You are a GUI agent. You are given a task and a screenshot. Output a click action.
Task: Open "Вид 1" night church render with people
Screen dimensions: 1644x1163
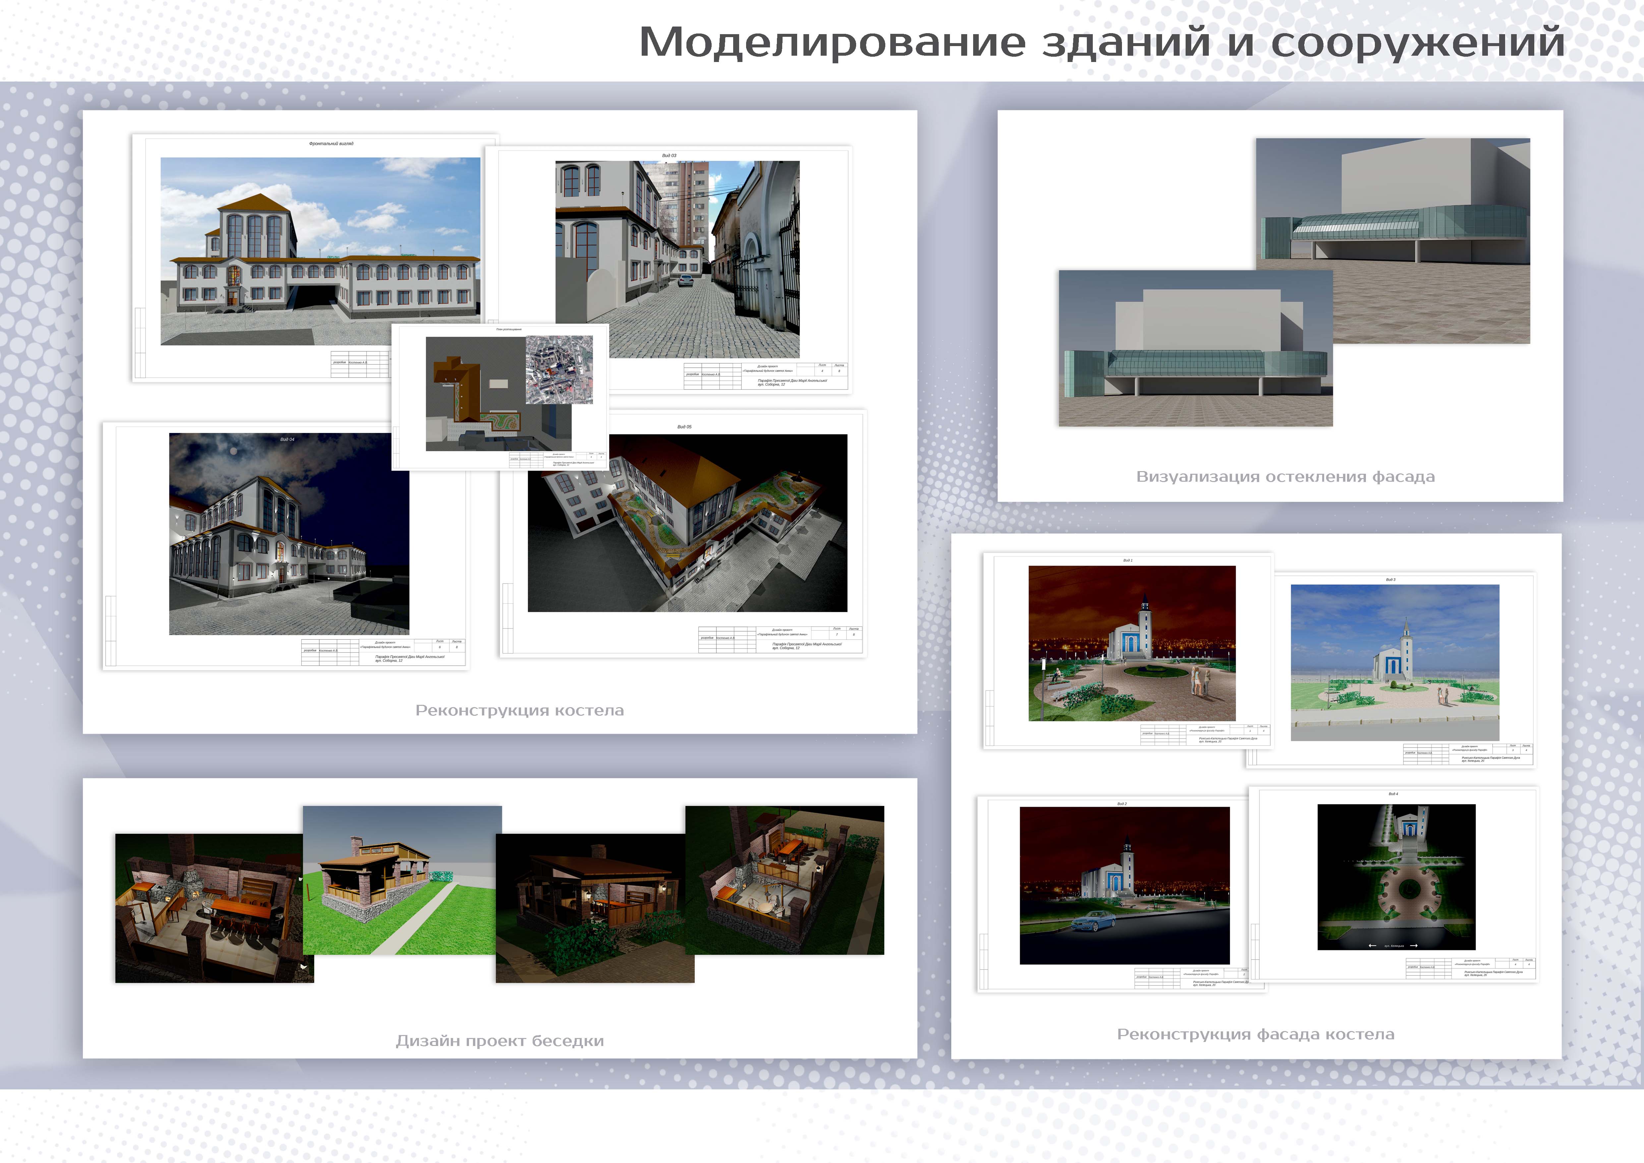coord(1132,643)
